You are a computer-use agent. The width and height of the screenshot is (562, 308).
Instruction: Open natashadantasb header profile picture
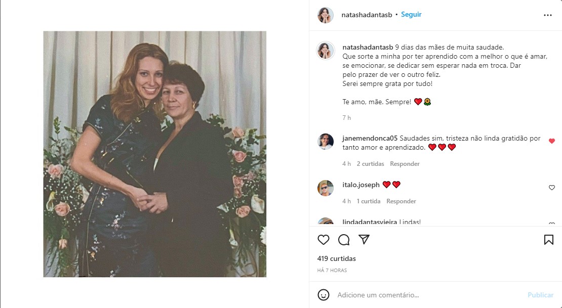(x=325, y=15)
